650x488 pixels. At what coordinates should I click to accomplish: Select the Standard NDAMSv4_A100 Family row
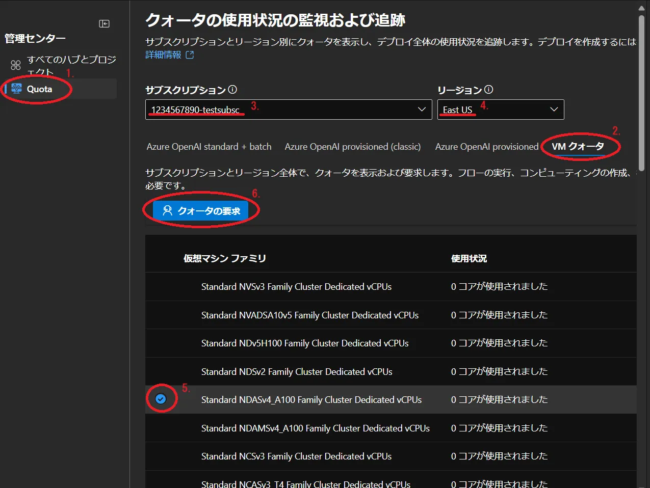tap(315, 428)
